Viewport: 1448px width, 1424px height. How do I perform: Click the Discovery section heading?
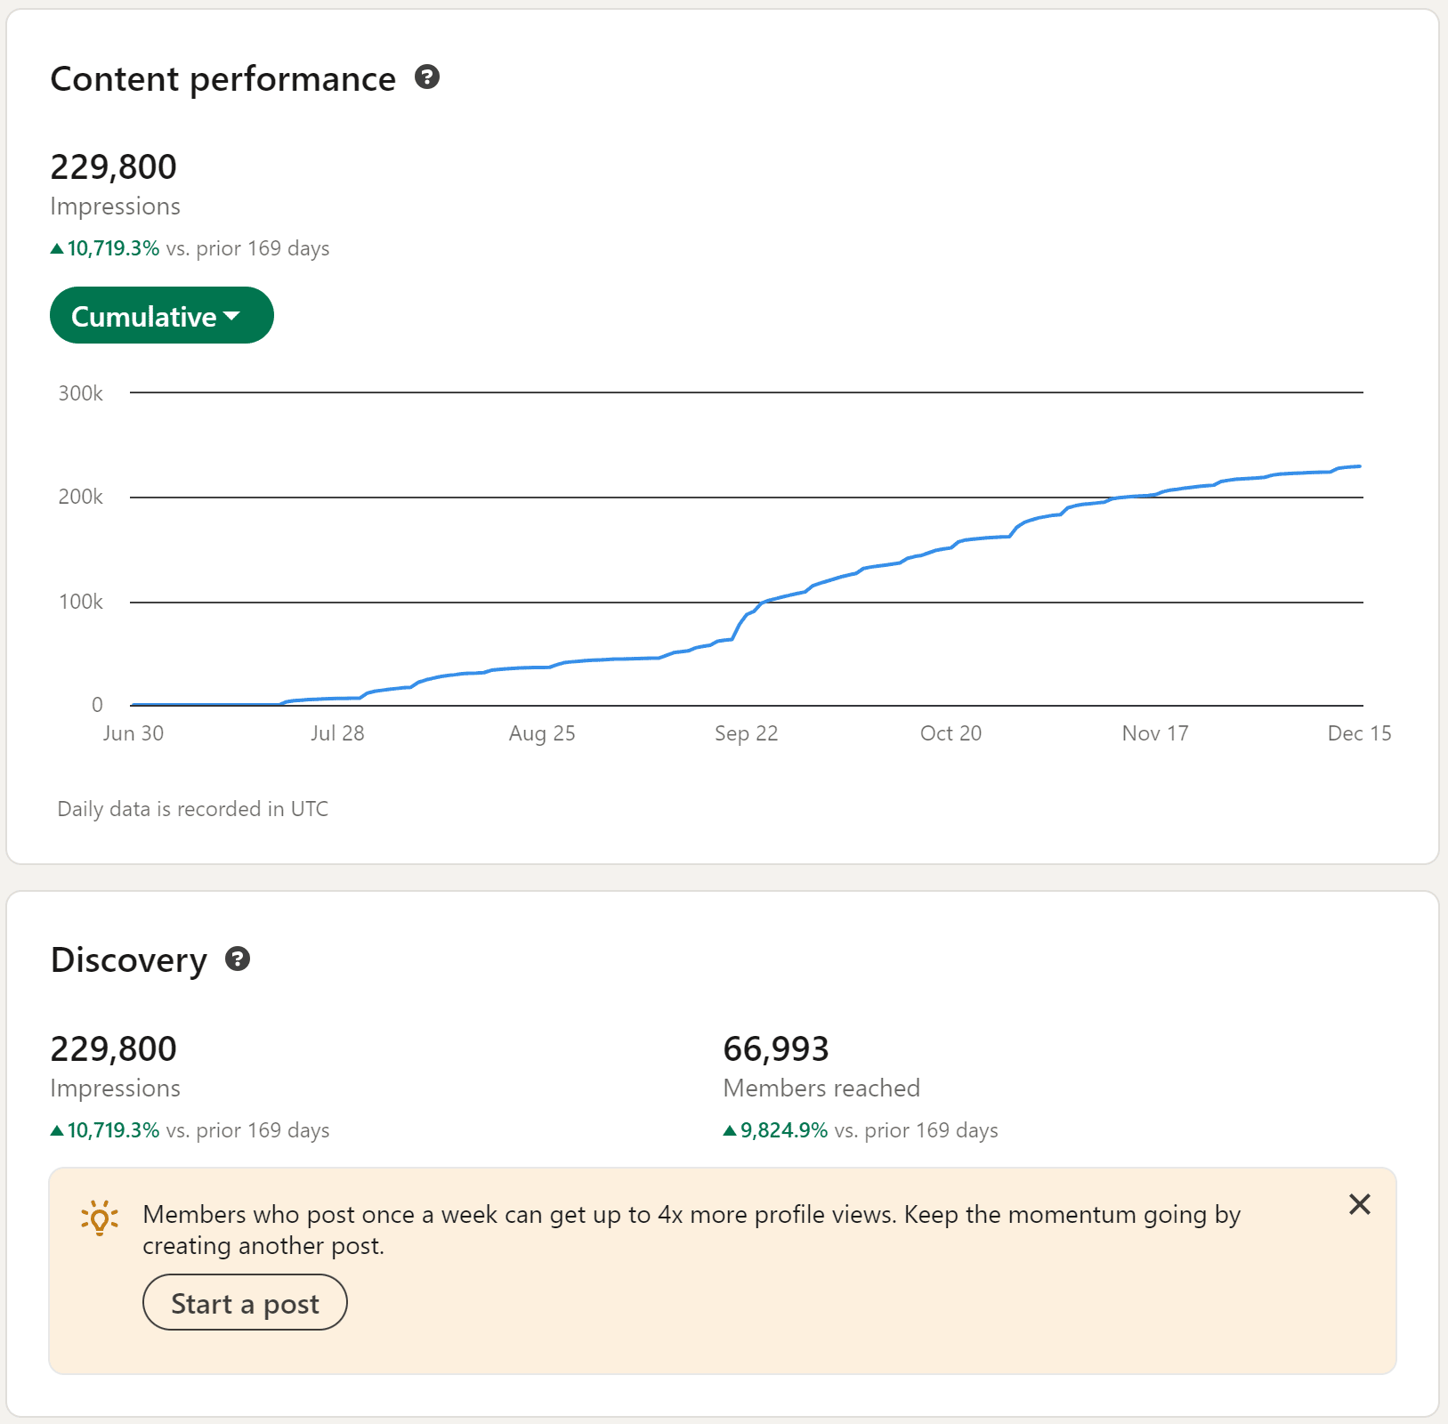pos(129,960)
